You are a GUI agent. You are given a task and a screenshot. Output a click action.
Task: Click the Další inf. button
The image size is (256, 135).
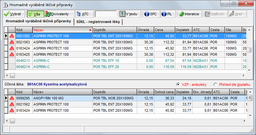pyautogui.click(x=216, y=14)
